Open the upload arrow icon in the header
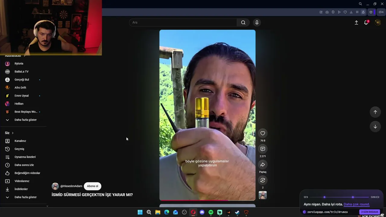 tap(356, 23)
